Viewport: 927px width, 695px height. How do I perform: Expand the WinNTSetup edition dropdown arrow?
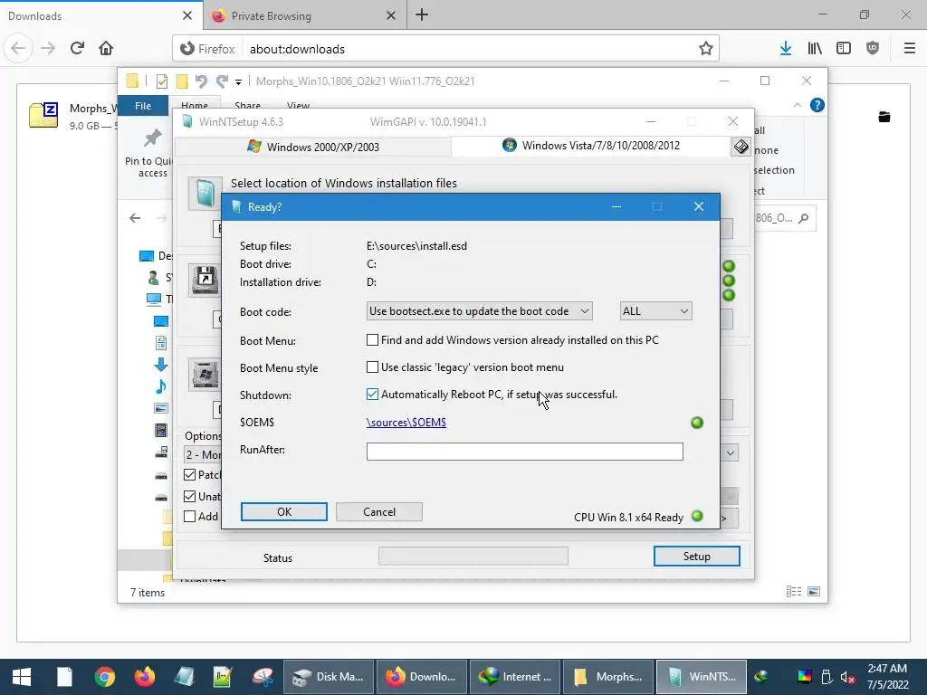point(731,453)
